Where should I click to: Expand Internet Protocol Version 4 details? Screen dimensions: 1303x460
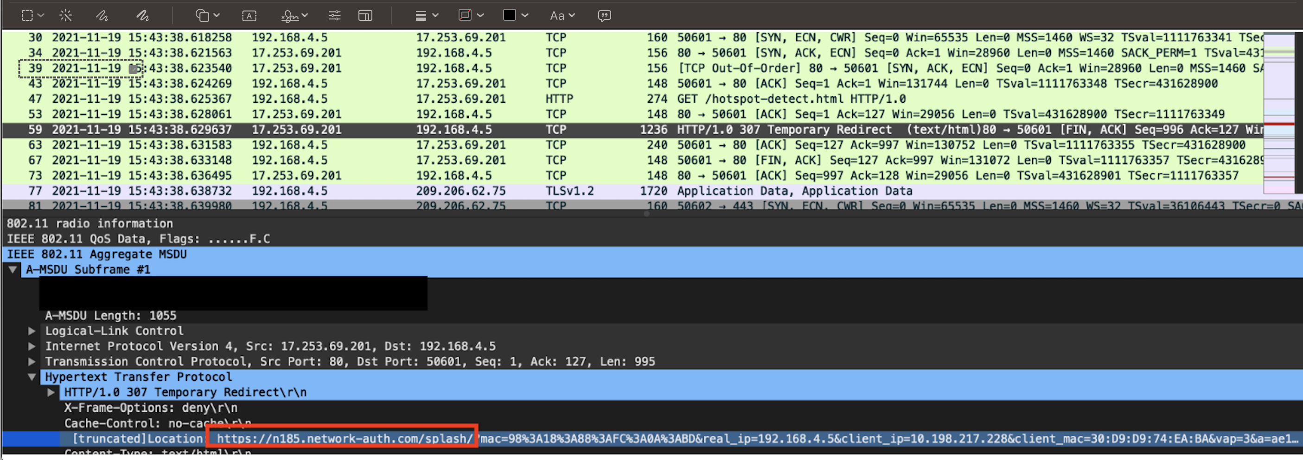(x=32, y=347)
